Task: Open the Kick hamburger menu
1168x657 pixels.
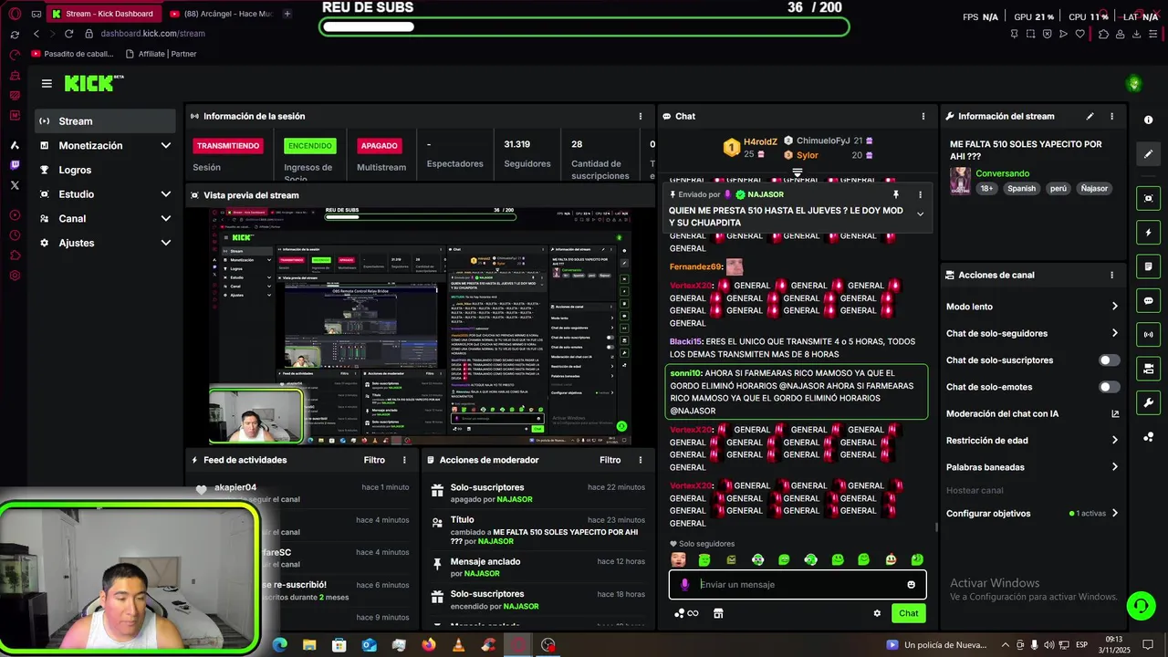Action: tap(47, 83)
